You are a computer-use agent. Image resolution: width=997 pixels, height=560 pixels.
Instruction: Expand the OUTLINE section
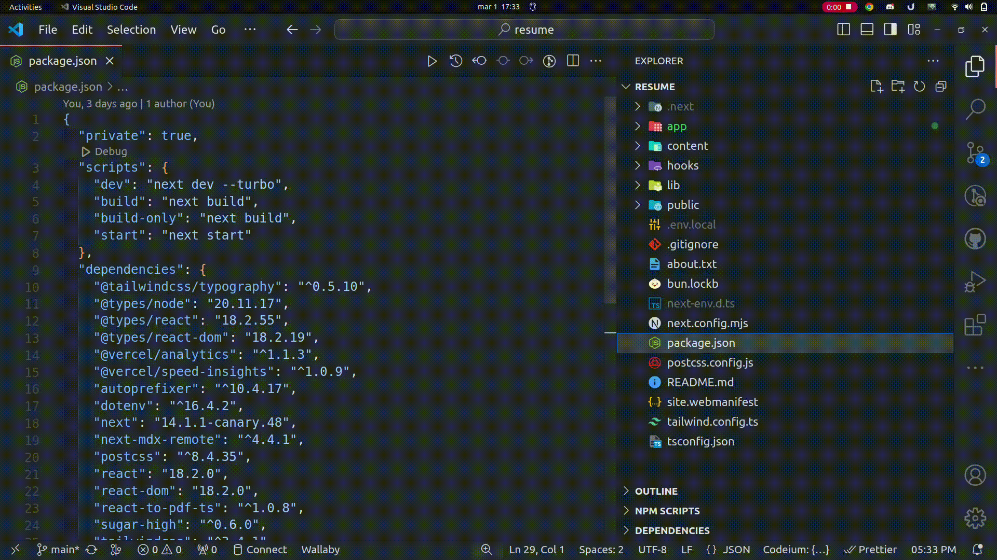(656, 491)
